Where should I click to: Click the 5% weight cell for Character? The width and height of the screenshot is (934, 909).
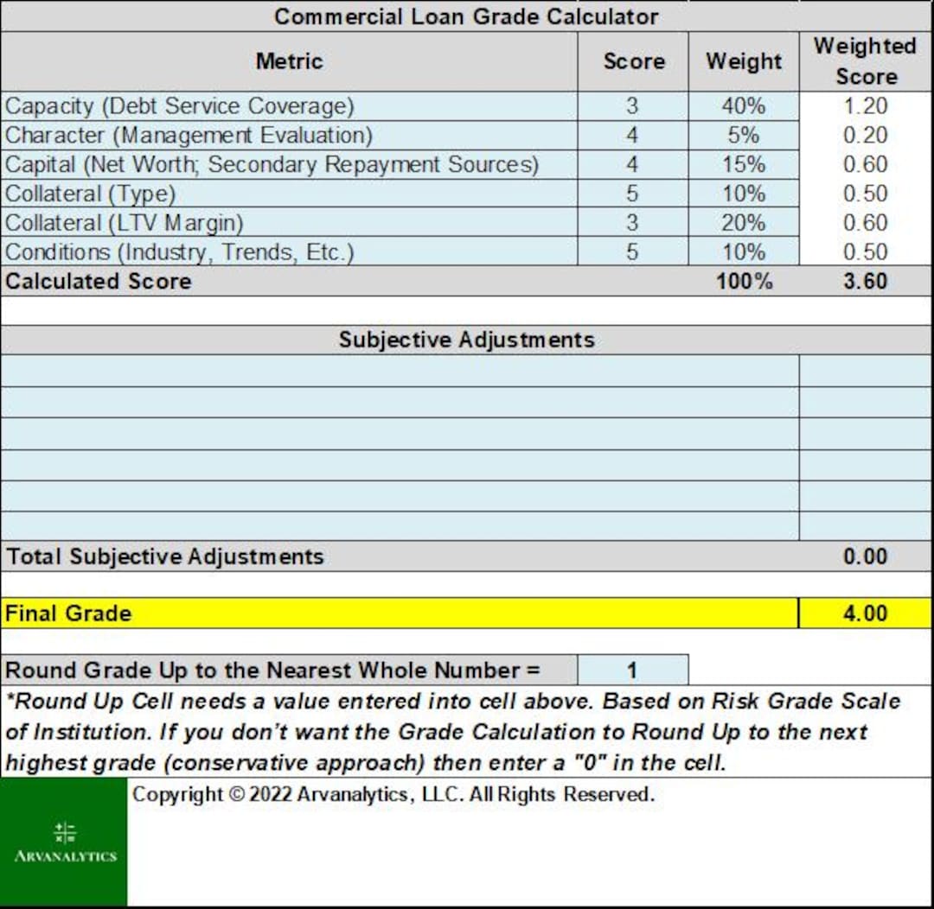click(744, 135)
